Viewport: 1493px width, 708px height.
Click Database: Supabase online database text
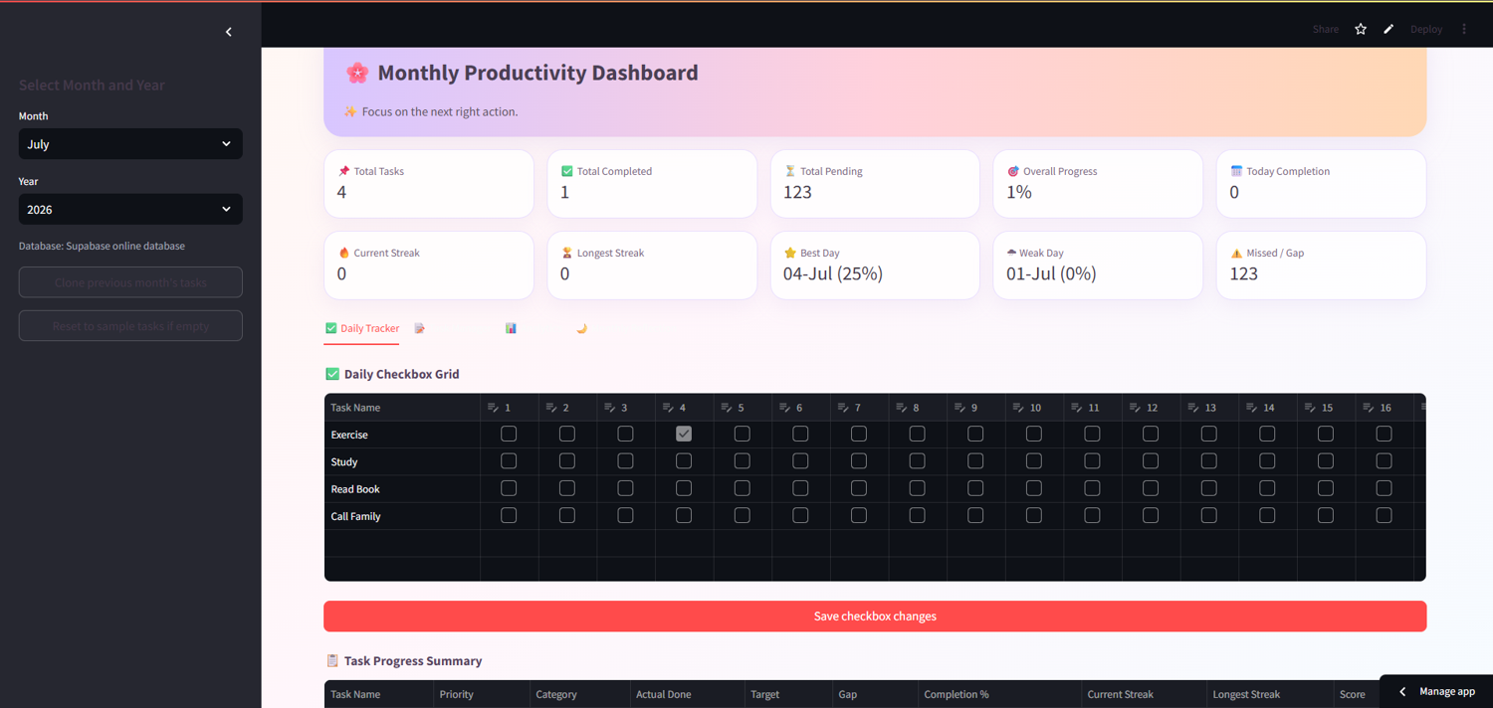[x=102, y=246]
